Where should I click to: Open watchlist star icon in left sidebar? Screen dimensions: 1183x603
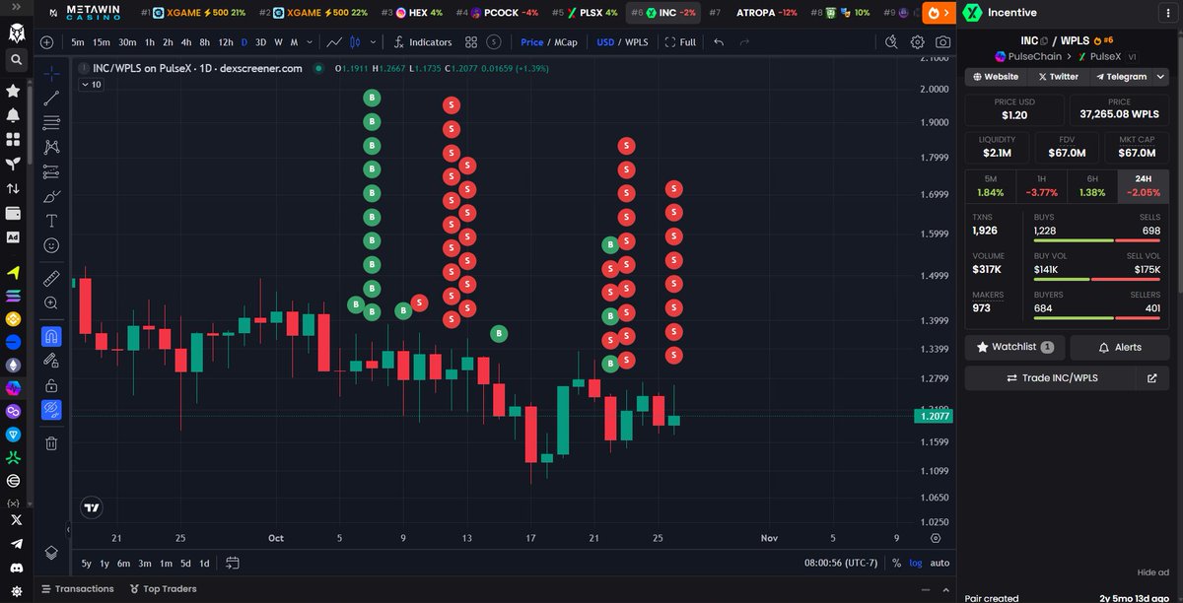pos(13,90)
